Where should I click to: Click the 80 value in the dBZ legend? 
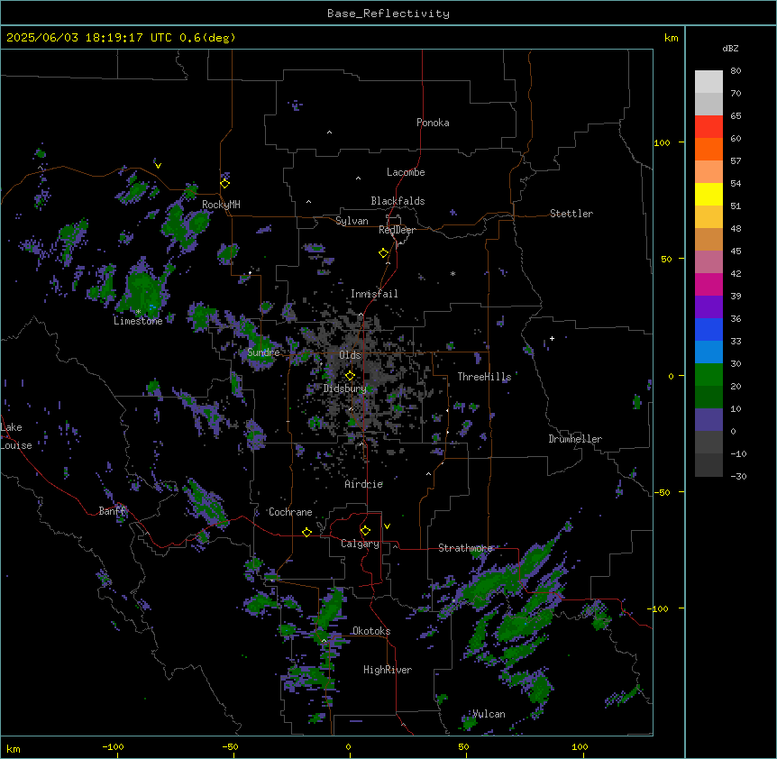click(x=736, y=71)
